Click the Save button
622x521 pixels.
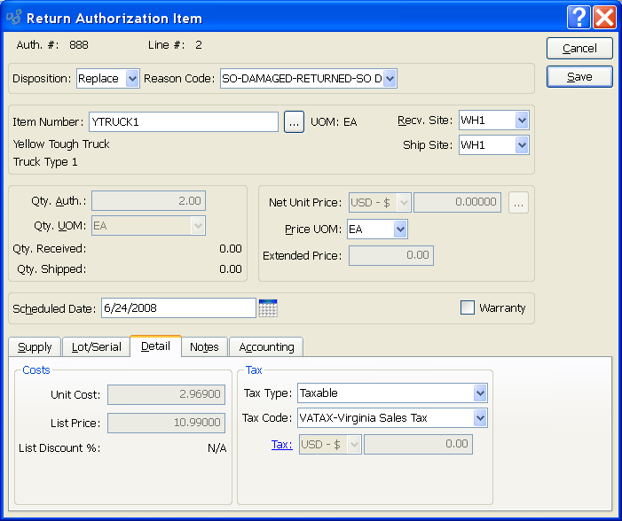(579, 77)
